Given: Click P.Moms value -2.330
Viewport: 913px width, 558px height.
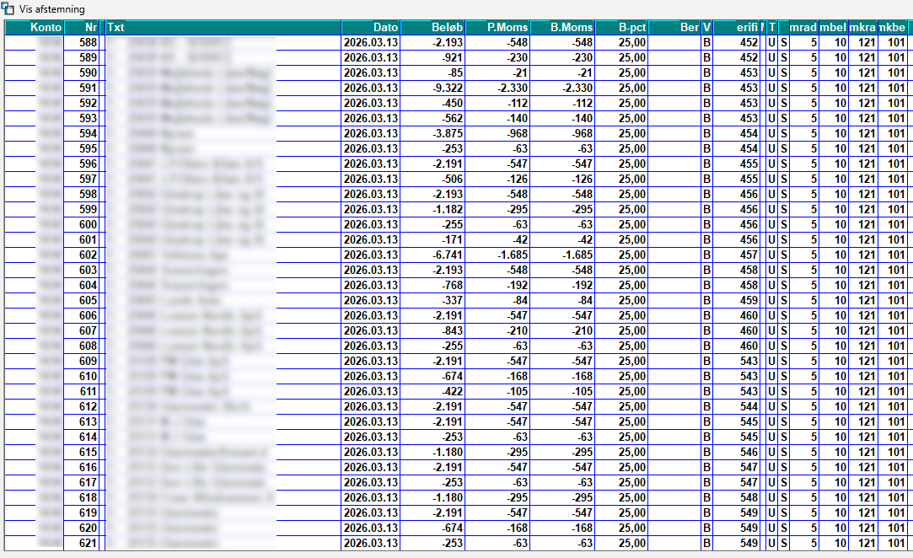Looking at the screenshot, I should click(x=513, y=88).
